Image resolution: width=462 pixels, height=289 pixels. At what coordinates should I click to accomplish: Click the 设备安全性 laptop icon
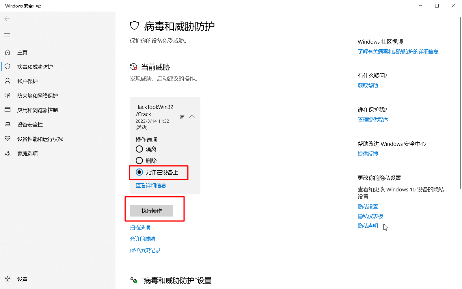tap(8, 124)
